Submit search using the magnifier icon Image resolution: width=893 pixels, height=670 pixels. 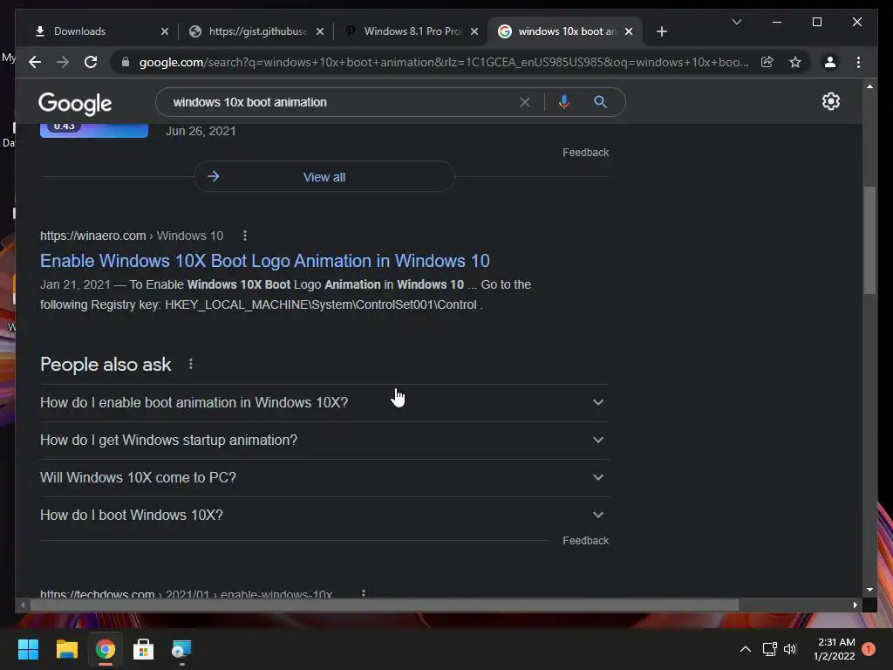coord(600,102)
